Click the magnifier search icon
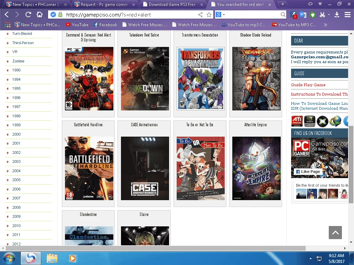 pyautogui.click(x=283, y=14)
